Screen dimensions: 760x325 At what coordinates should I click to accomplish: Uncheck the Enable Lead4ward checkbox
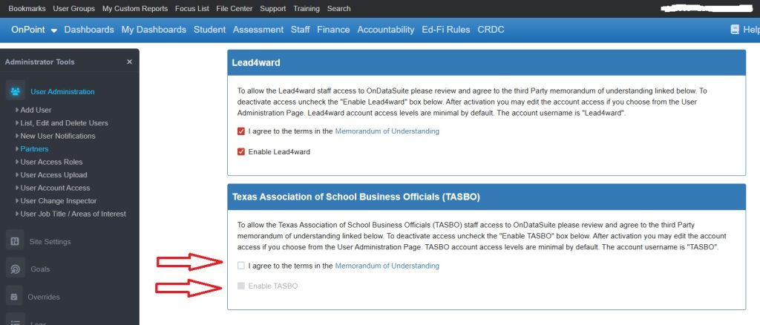[240, 152]
